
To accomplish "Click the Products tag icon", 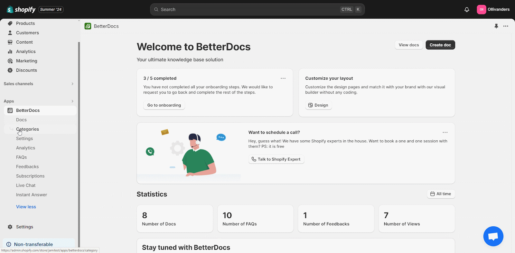I will coord(10,23).
